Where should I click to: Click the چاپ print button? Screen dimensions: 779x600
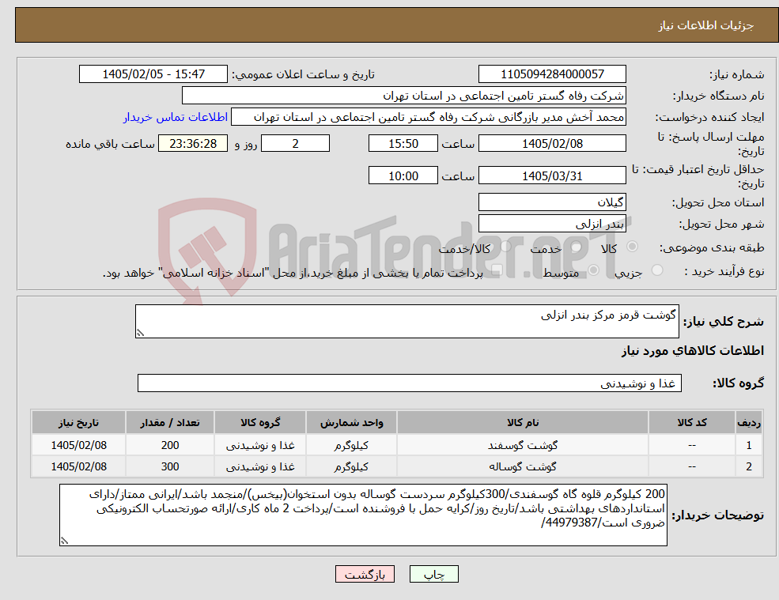click(x=433, y=574)
